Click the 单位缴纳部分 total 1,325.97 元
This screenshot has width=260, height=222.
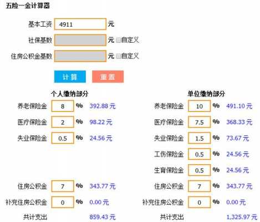point(242,217)
